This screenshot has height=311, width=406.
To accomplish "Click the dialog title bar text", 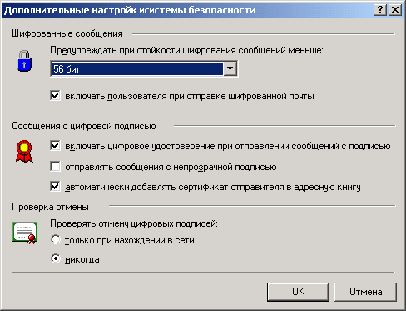I will coord(130,10).
